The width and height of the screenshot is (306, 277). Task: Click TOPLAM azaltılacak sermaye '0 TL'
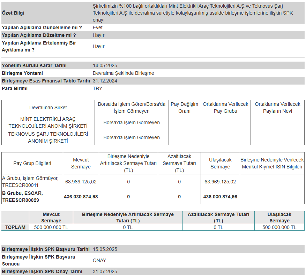[218, 227]
